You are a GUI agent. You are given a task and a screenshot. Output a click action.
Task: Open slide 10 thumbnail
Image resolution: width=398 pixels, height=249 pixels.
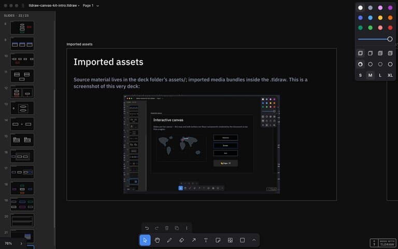(x=22, y=60)
